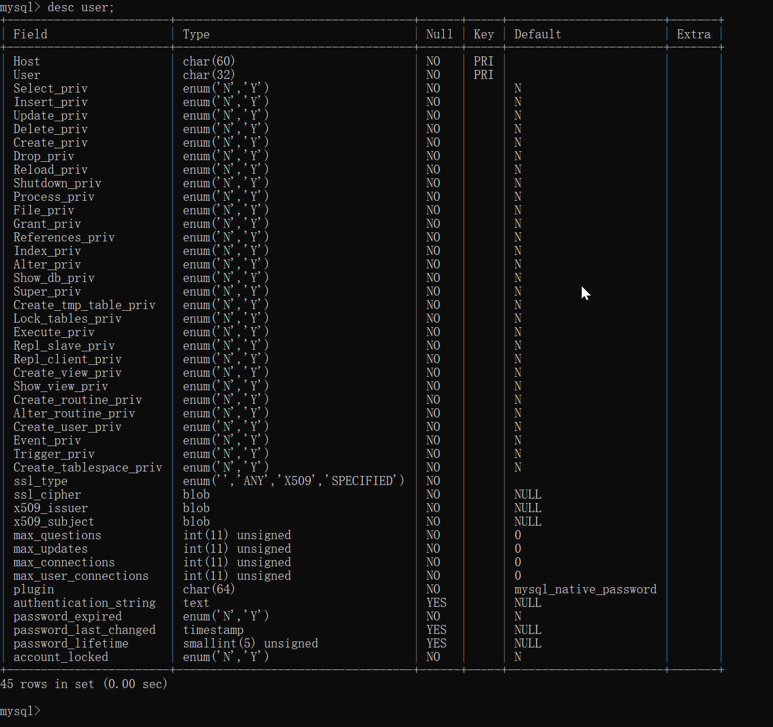Select the "Create_tablespace_priv" field
Screen dimensions: 773x727
[x=88, y=468]
